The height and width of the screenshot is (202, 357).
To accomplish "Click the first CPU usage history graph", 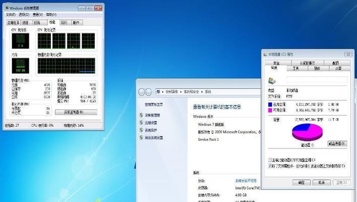I will (x=44, y=41).
